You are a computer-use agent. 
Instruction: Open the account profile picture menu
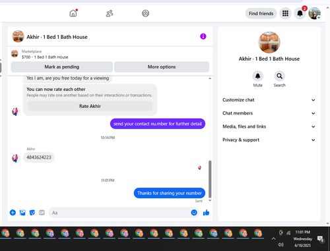point(314,14)
